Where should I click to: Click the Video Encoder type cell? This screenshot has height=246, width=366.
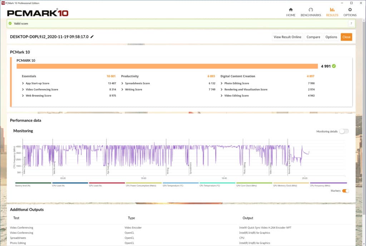pyautogui.click(x=133, y=227)
